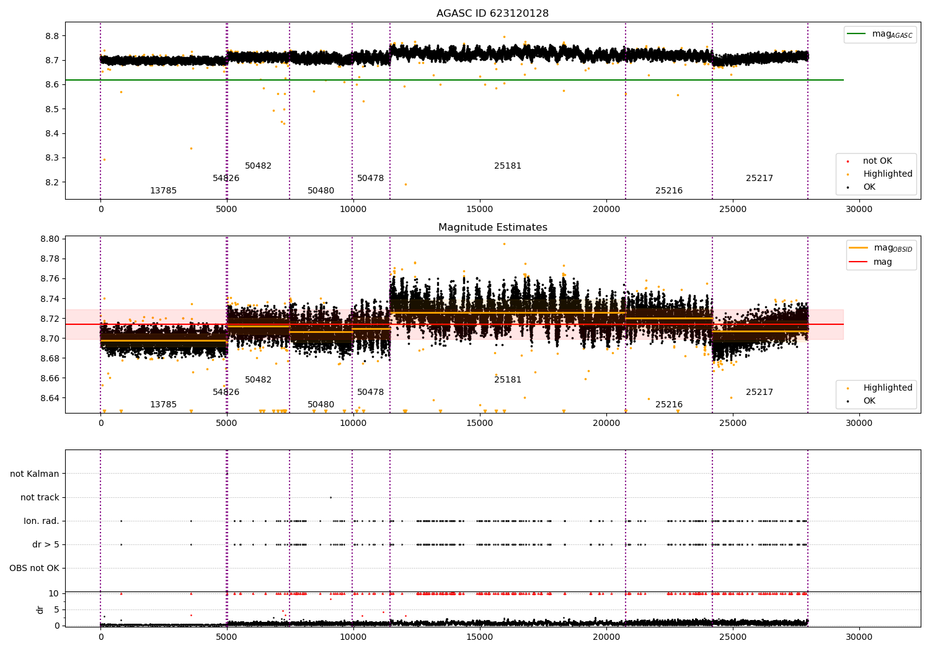Click y-axis tick 8.80 in middle plot

pyautogui.click(x=50, y=239)
